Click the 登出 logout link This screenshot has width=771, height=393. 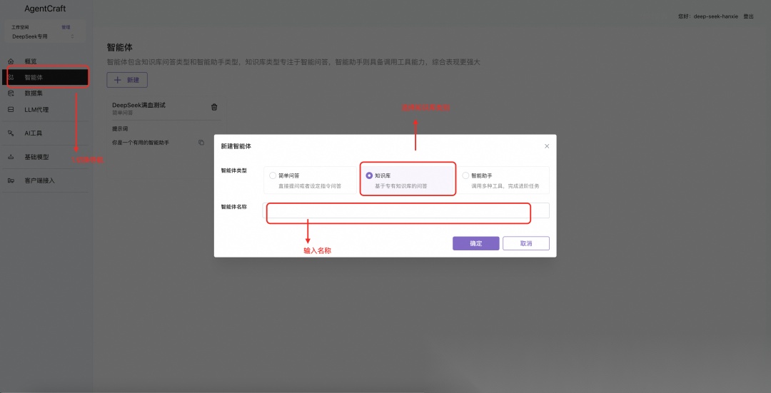pyautogui.click(x=748, y=16)
